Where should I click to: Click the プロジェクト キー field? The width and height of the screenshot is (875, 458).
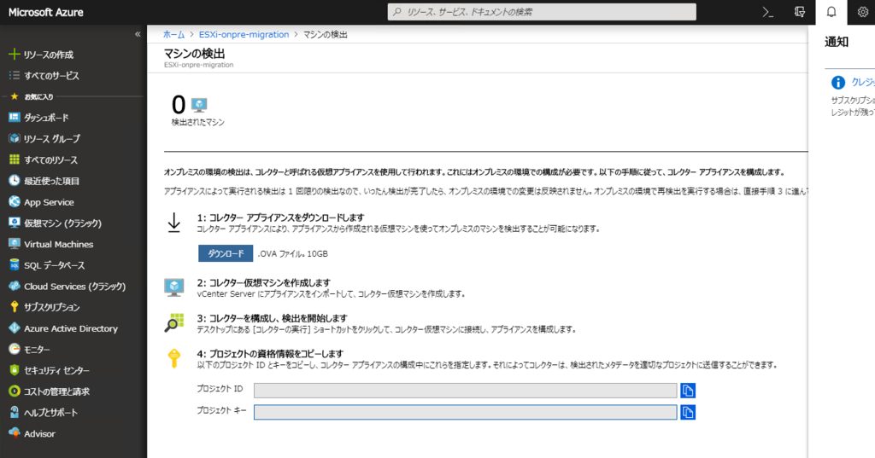(466, 412)
